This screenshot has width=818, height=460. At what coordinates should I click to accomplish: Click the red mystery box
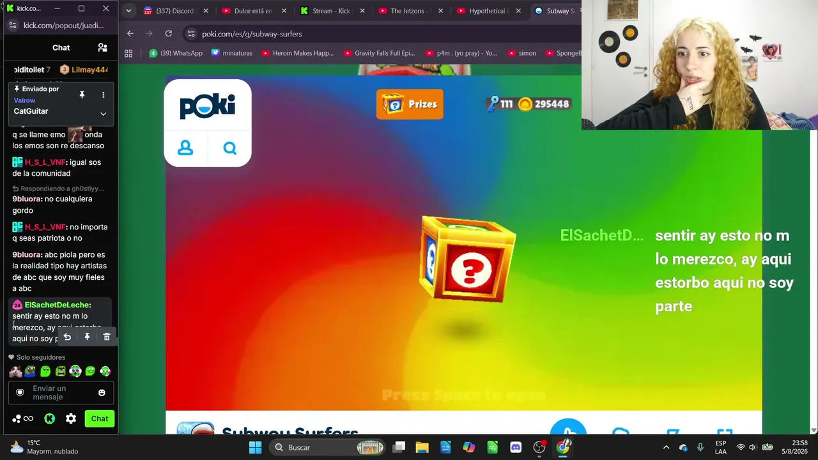pyautogui.click(x=468, y=259)
